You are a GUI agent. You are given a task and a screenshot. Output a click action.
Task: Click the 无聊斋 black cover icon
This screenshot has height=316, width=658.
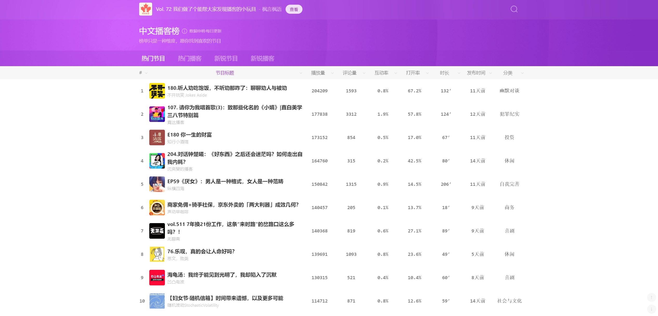(x=157, y=231)
